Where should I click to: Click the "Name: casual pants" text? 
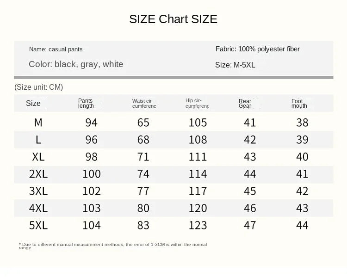coord(56,49)
